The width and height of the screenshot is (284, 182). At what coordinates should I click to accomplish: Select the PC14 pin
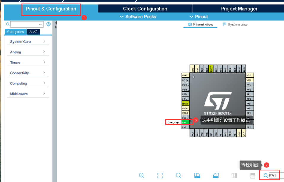[x=186, y=85]
